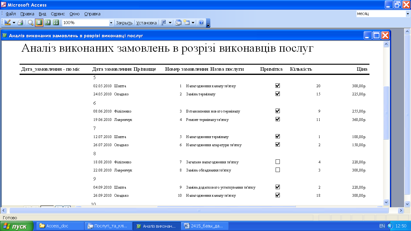
Task: Open the Окно menu
Action: tap(75, 14)
